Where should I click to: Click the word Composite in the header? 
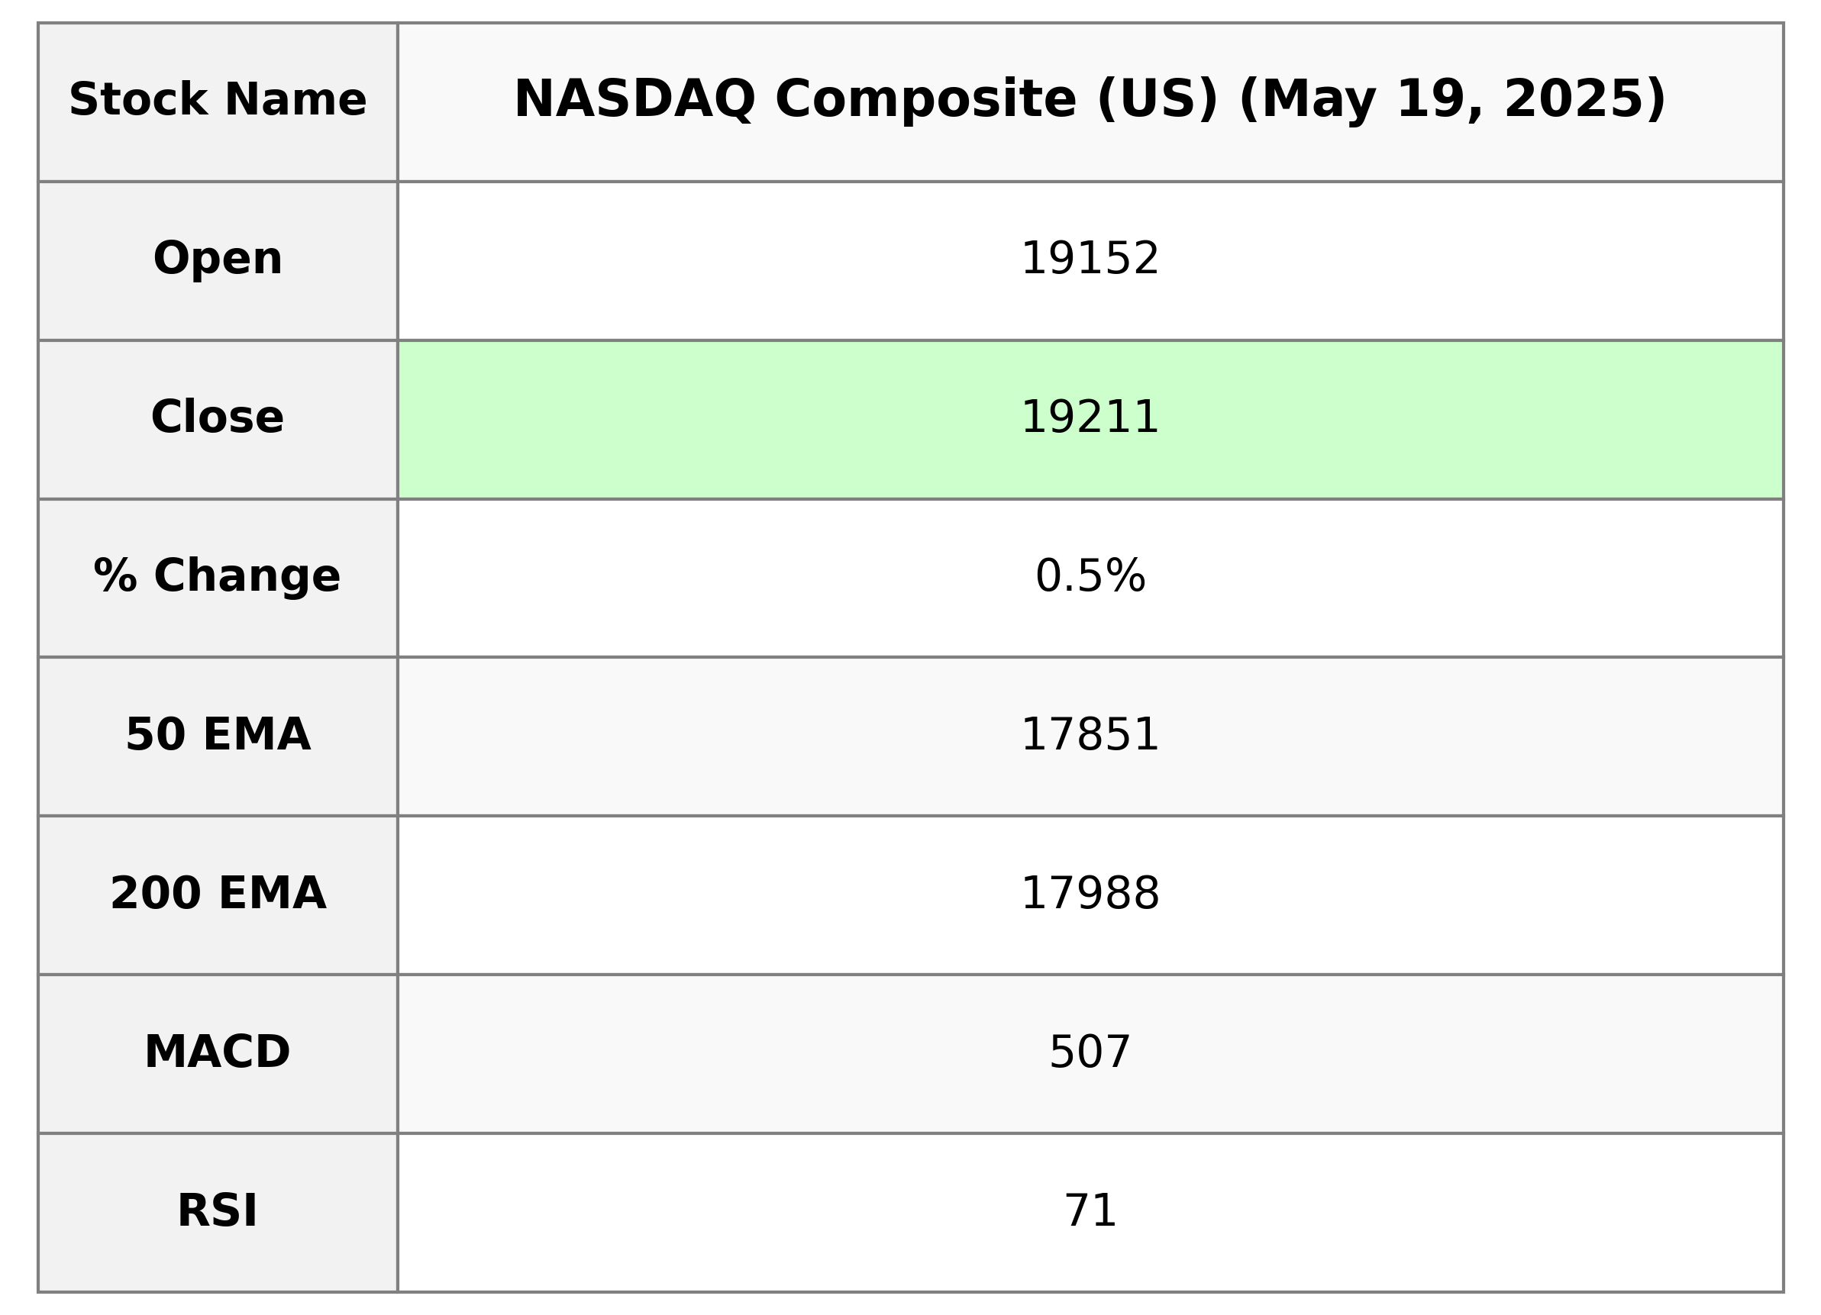[925, 100]
